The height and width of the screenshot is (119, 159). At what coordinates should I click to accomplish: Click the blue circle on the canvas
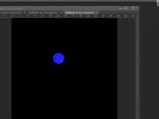coord(59,59)
